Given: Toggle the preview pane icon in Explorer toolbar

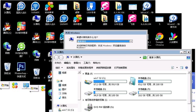Looking at the screenshot, I should coord(182,68).
